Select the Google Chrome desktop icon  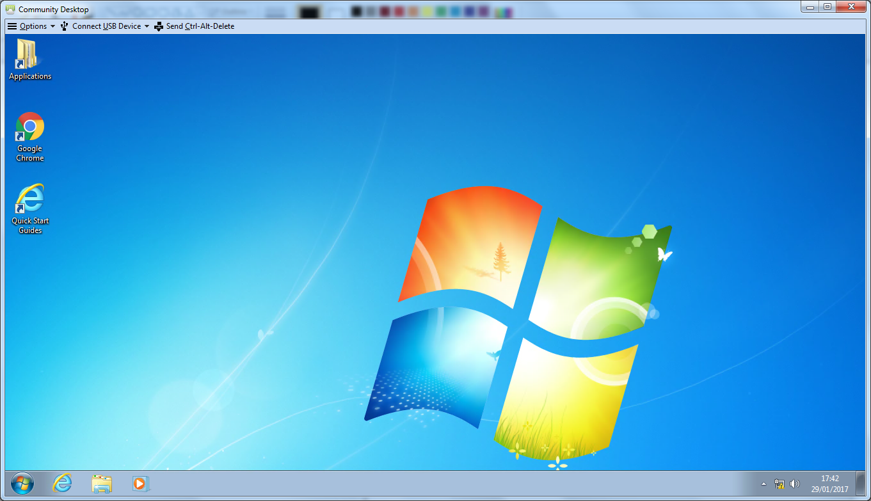tap(29, 137)
